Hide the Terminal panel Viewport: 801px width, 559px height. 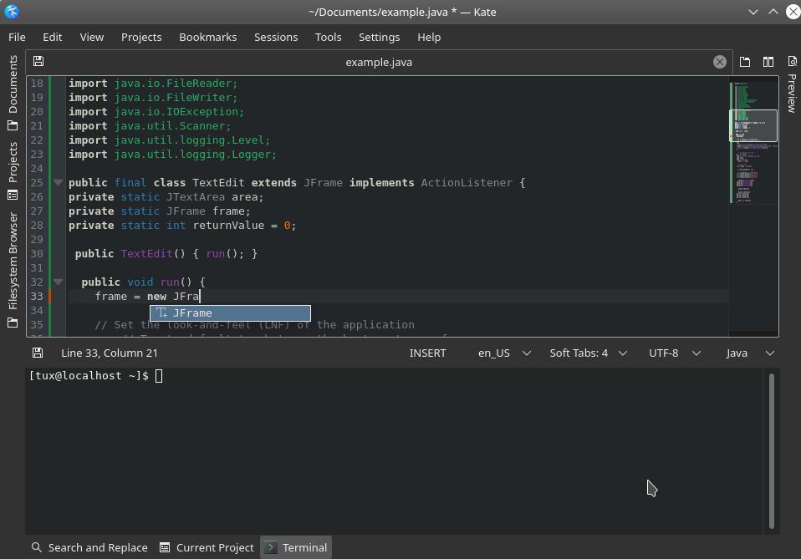point(296,547)
